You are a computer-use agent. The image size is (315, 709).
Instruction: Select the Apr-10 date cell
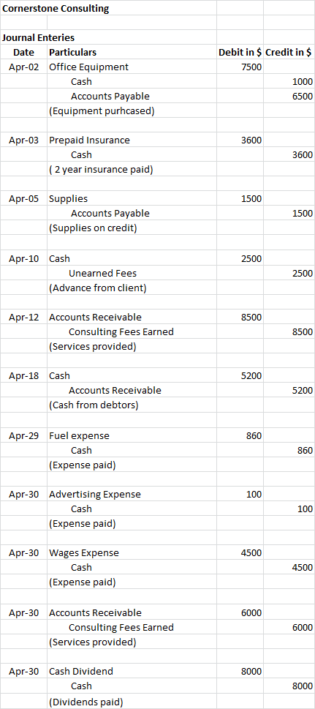pos(24,259)
